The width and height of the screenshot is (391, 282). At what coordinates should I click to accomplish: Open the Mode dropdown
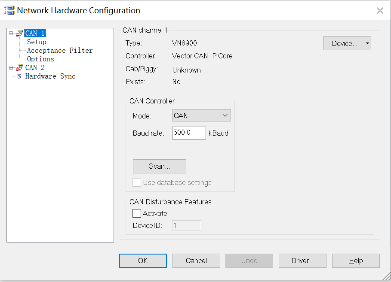pyautogui.click(x=201, y=115)
